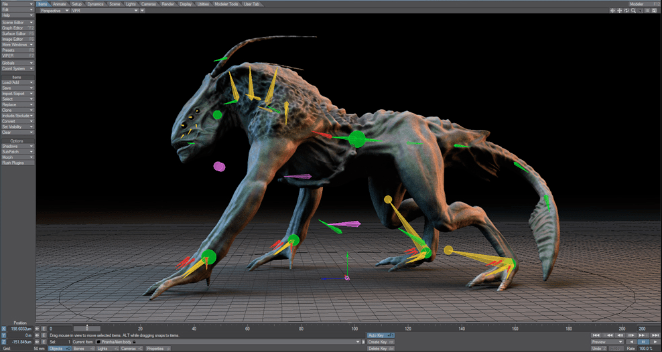Screen dimensions: 662x352
Task: Switch to the Render tab
Action: pos(168,4)
